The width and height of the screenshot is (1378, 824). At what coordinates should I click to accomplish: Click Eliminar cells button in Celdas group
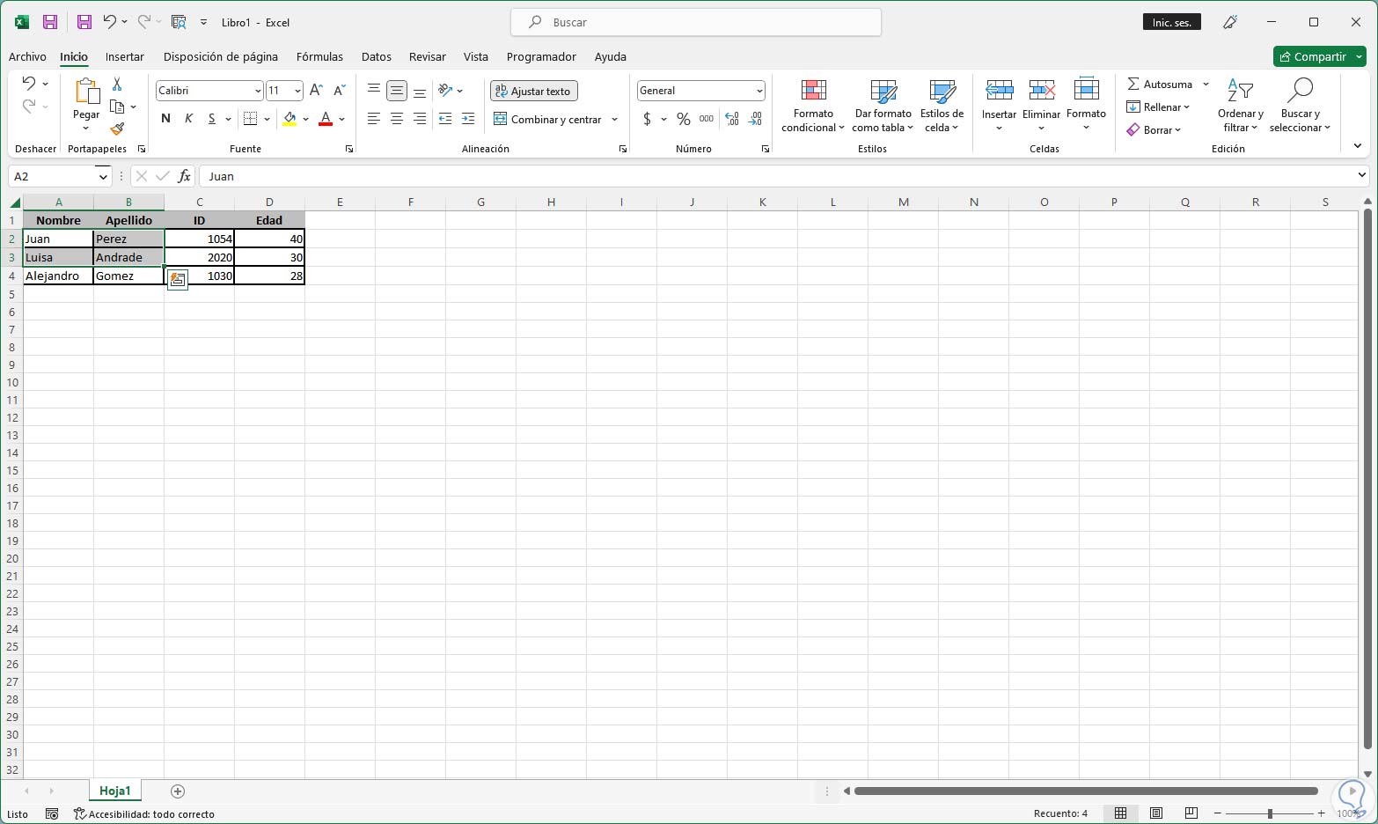point(1041,106)
